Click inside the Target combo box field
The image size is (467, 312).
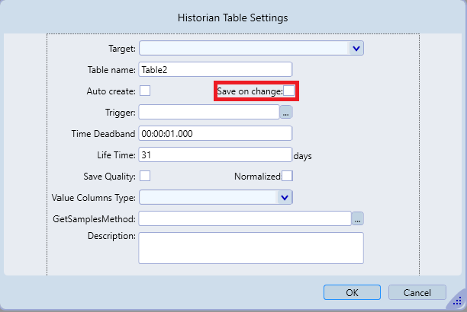coord(243,49)
